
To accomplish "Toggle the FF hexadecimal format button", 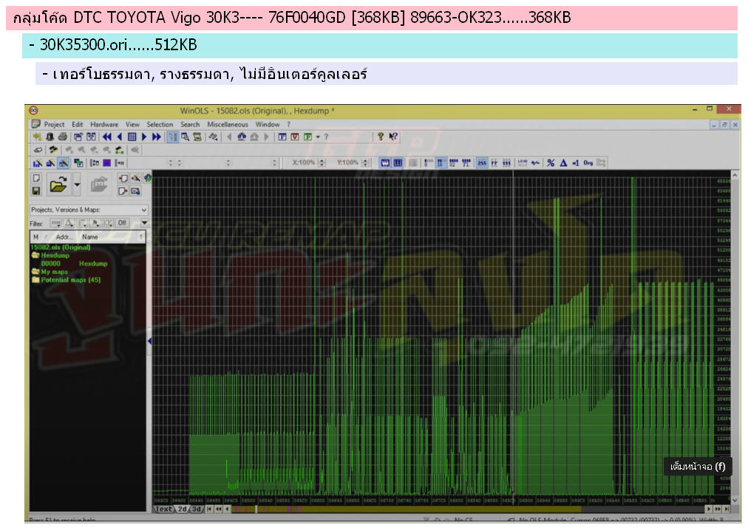I will pyautogui.click(x=494, y=163).
